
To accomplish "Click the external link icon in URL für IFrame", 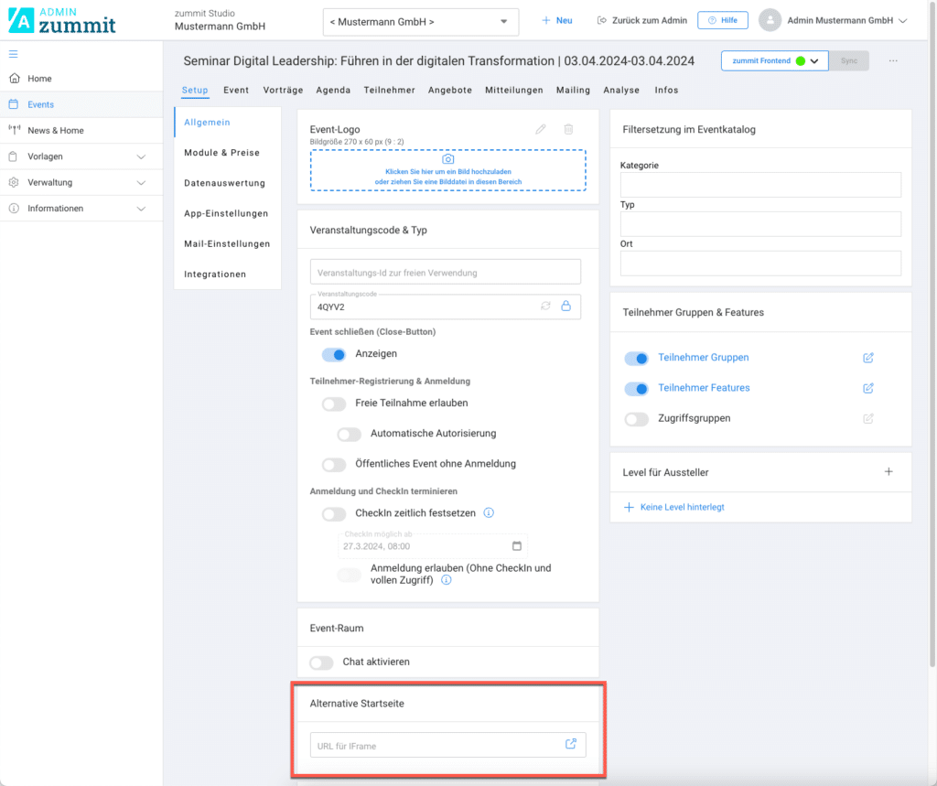I will tap(570, 745).
